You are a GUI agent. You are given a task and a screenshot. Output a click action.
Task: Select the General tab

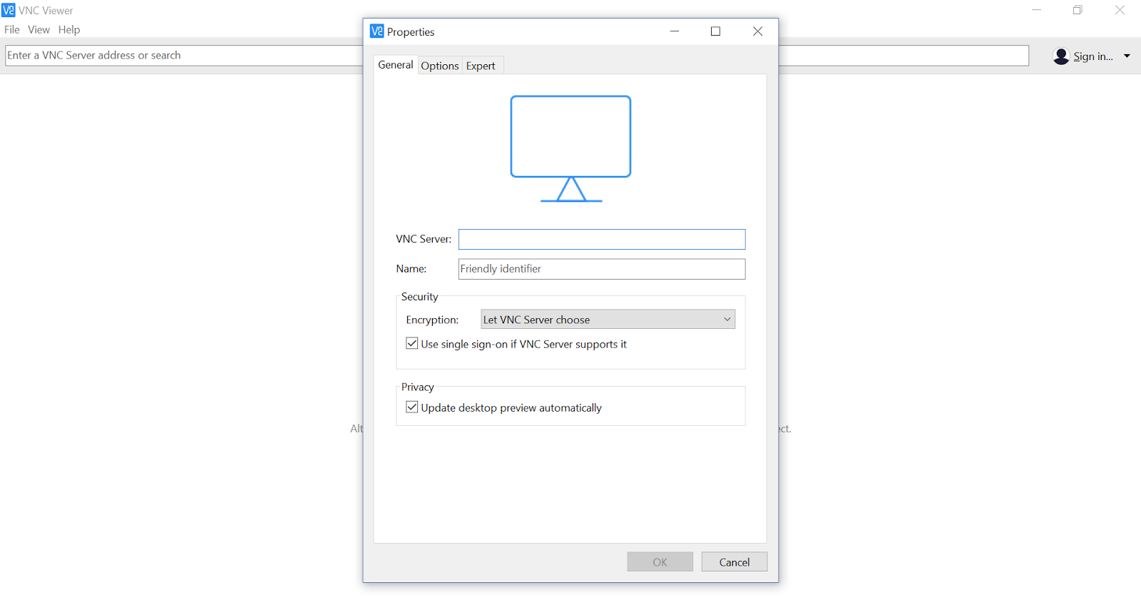tap(396, 64)
